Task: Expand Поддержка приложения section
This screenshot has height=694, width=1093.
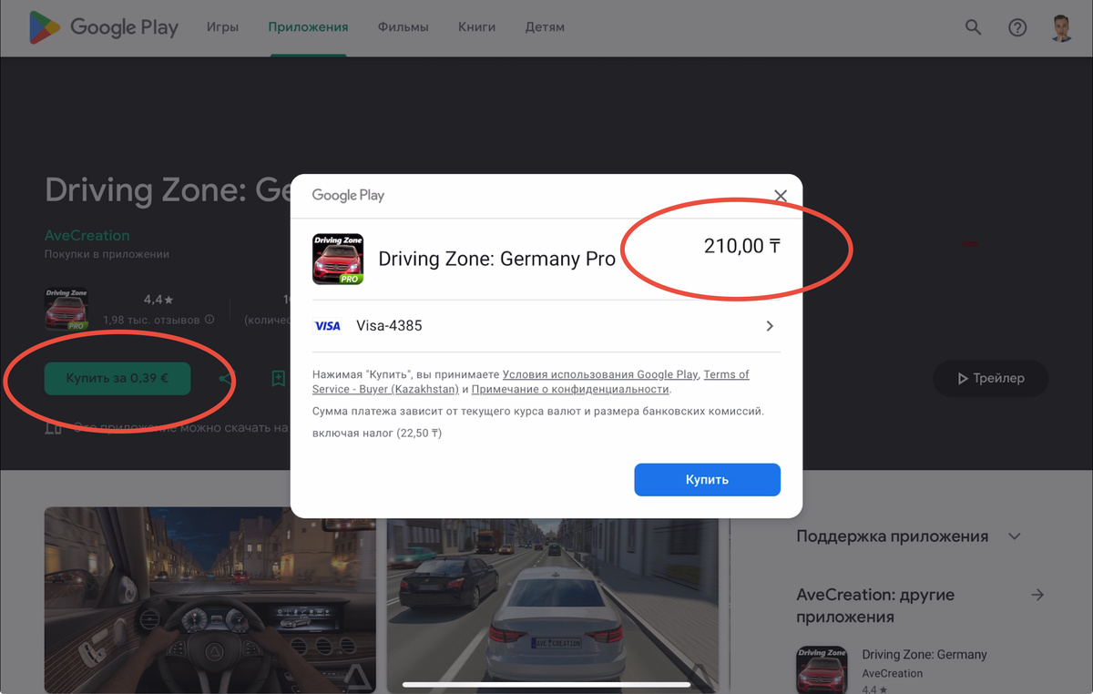Action: point(1015,536)
